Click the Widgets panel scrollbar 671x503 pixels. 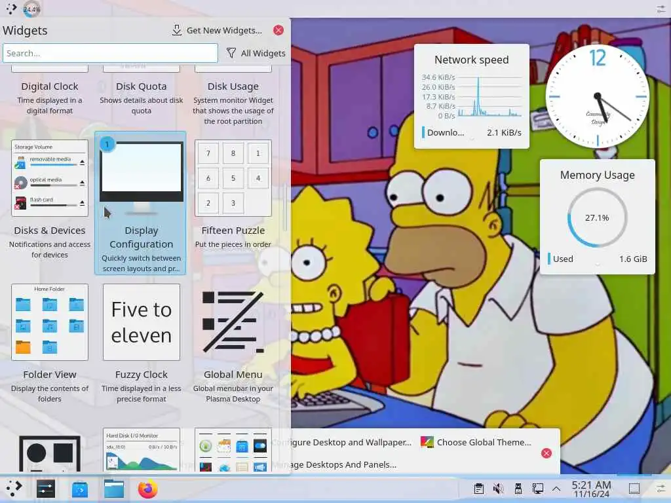pos(285,208)
